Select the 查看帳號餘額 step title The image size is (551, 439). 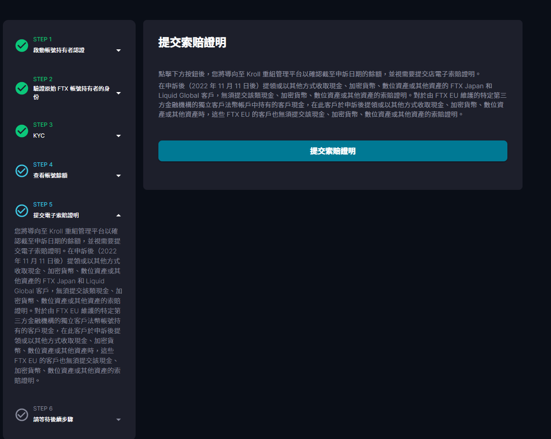(50, 176)
